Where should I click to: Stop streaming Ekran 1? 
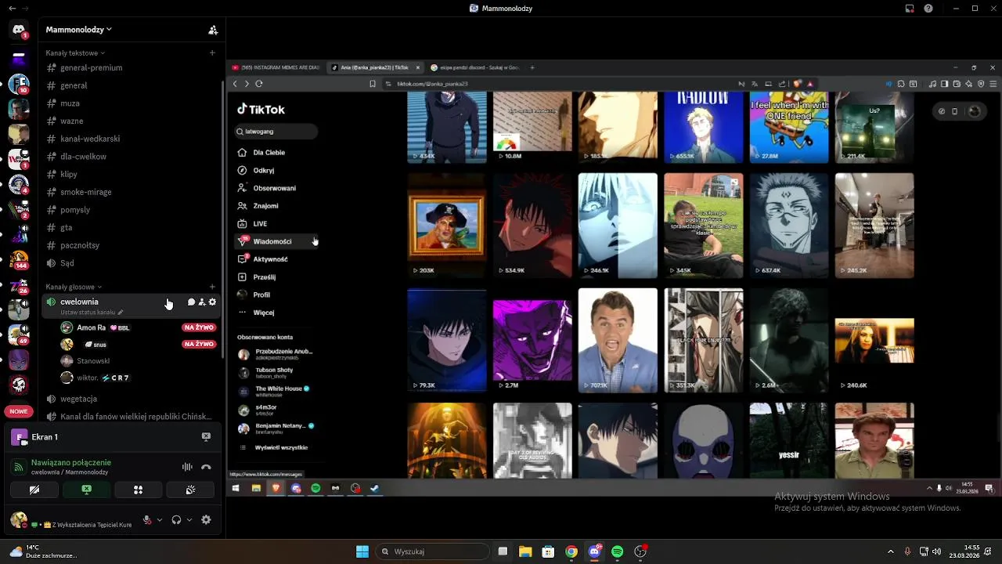coord(206,436)
